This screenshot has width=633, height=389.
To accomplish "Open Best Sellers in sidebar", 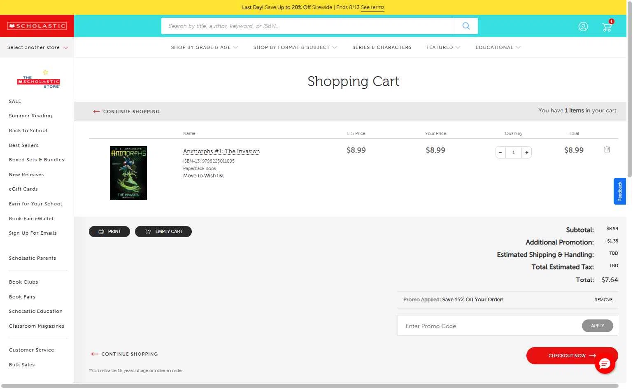I will (24, 146).
